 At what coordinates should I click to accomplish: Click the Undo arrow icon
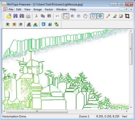click(57, 16)
